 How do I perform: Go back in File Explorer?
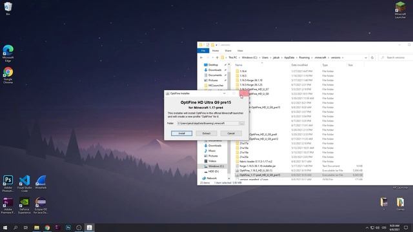click(201, 57)
